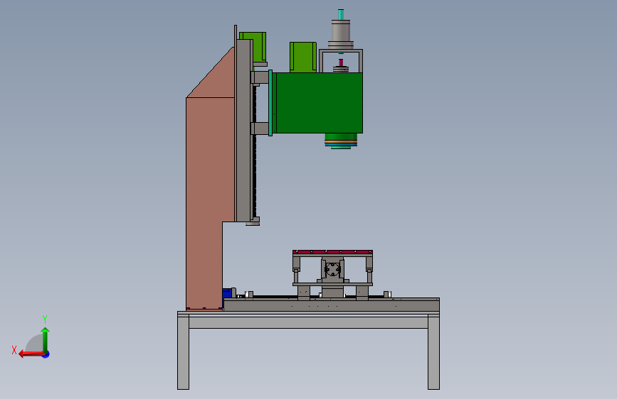This screenshot has height=399, width=617.
Task: Select the cyan shaft tip above the motor
Action: 341,14
